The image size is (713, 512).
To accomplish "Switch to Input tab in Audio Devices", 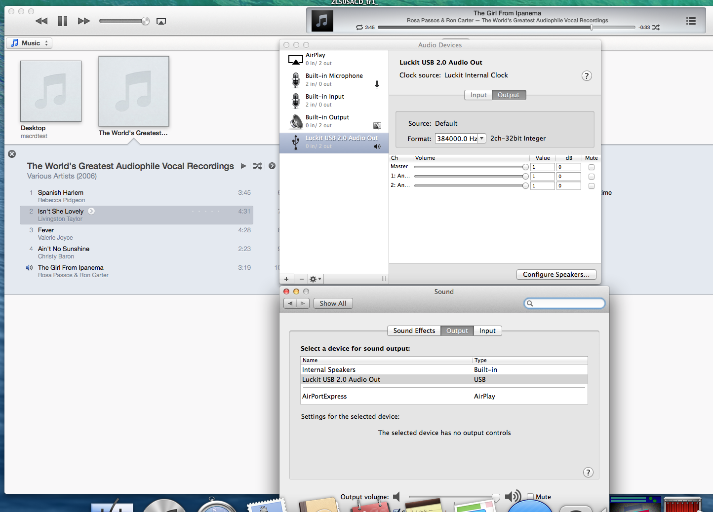I will pyautogui.click(x=478, y=95).
